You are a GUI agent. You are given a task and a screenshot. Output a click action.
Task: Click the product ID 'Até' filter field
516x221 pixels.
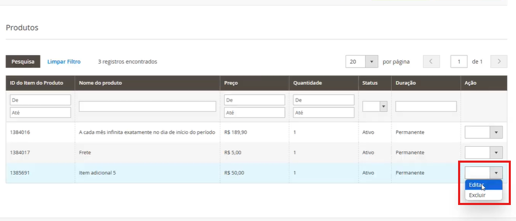40,113
